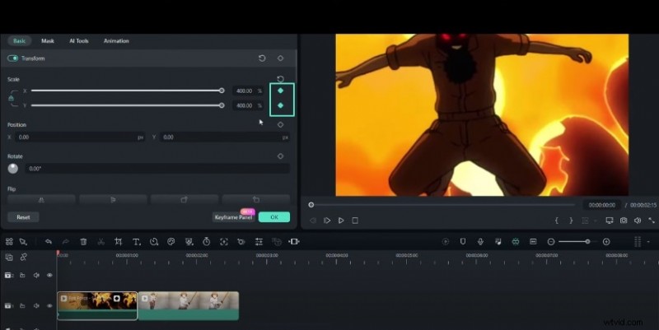The height and width of the screenshot is (330, 659).
Task: Choose the Select arrow tool
Action: pos(23,241)
